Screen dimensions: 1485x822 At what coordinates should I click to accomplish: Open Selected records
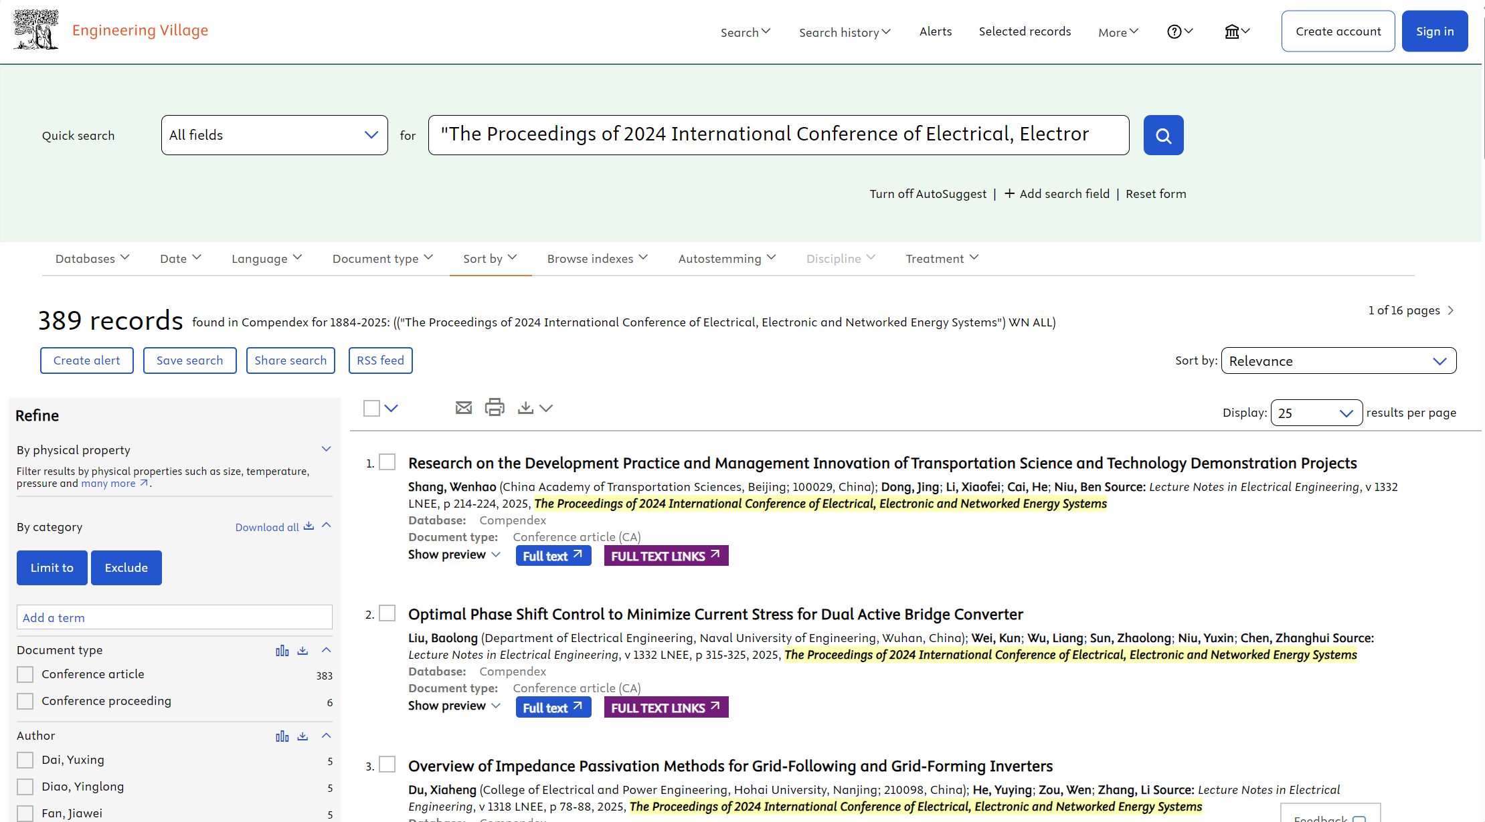(x=1025, y=31)
